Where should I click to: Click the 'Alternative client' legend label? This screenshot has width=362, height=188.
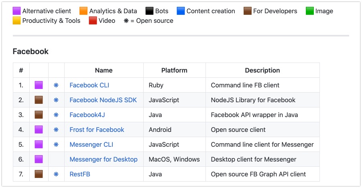[47, 11]
